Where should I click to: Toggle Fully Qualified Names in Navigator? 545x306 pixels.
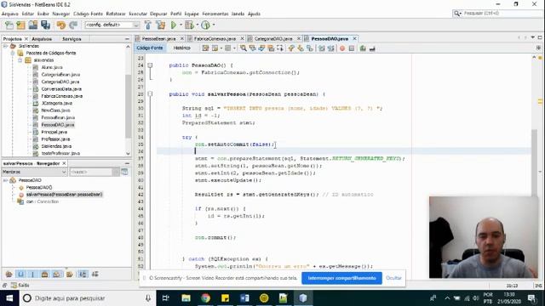click(x=70, y=274)
